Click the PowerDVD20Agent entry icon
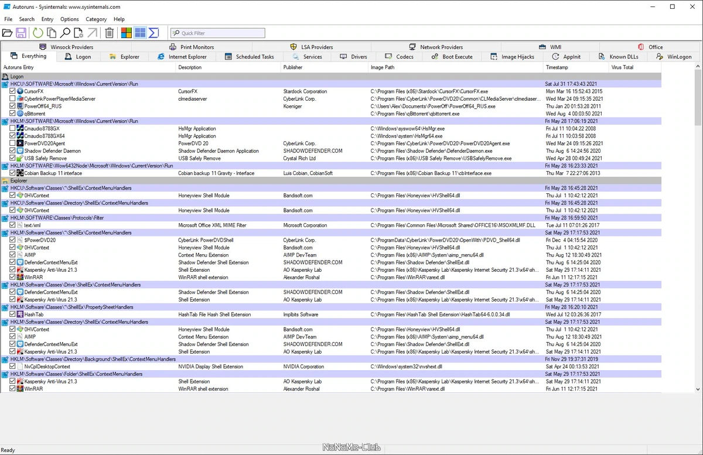Viewport: 703px width, 455px height. coord(20,143)
